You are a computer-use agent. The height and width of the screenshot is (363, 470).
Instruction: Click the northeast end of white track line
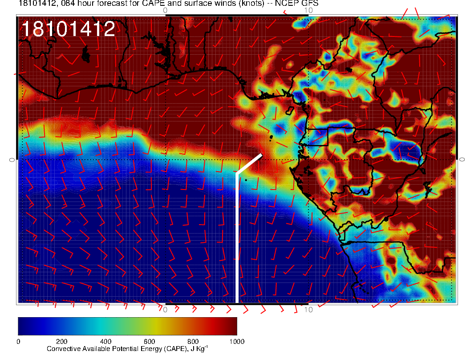(x=260, y=155)
